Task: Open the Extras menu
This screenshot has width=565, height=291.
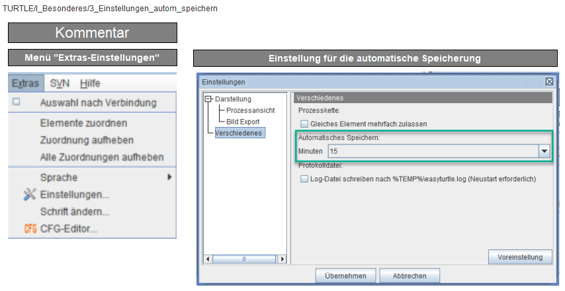Action: [x=24, y=83]
